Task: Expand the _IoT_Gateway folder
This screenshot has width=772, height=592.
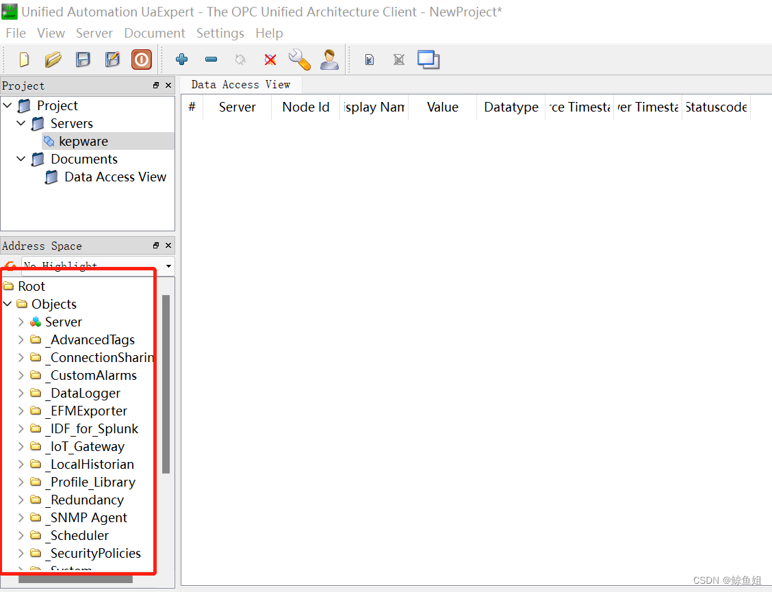Action: [21, 446]
